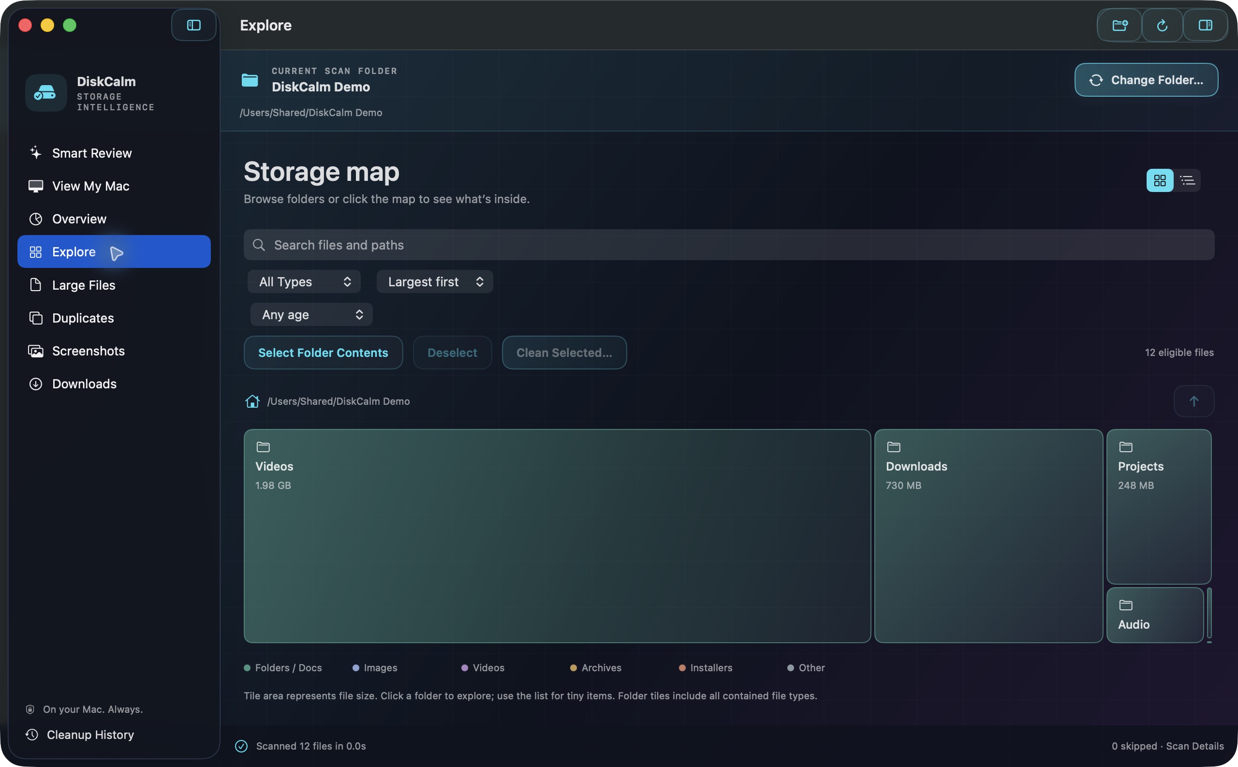Click the Installers legend color dot
Image resolution: width=1238 pixels, height=767 pixels.
(x=682, y=667)
